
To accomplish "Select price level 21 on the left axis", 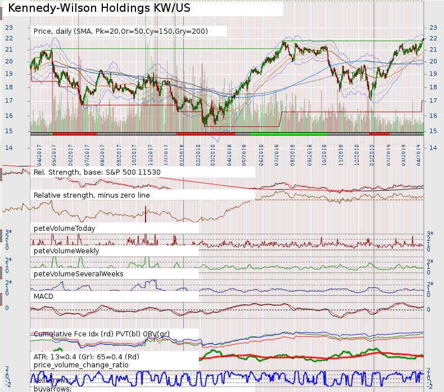I will pos(9,50).
